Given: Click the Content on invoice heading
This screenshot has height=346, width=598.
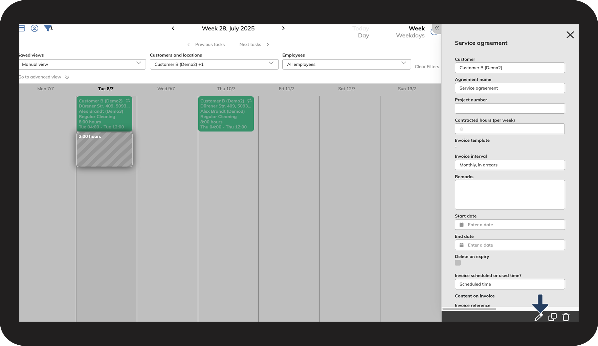Looking at the screenshot, I should pyautogui.click(x=474, y=296).
